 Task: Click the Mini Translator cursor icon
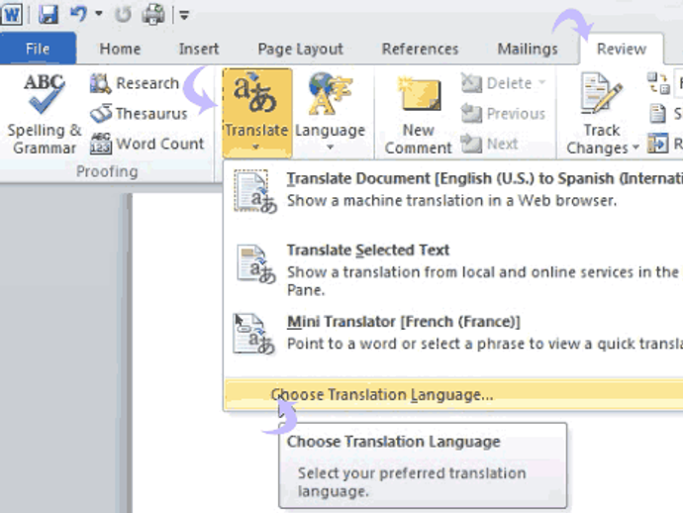(x=254, y=334)
